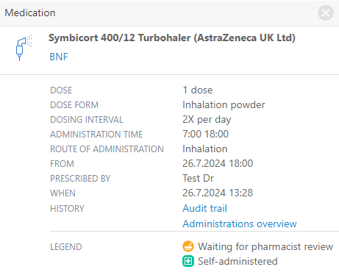The image size is (339, 275).
Task: Click the When timestamp '26.7.2024 13:28'
Action: tap(218, 193)
